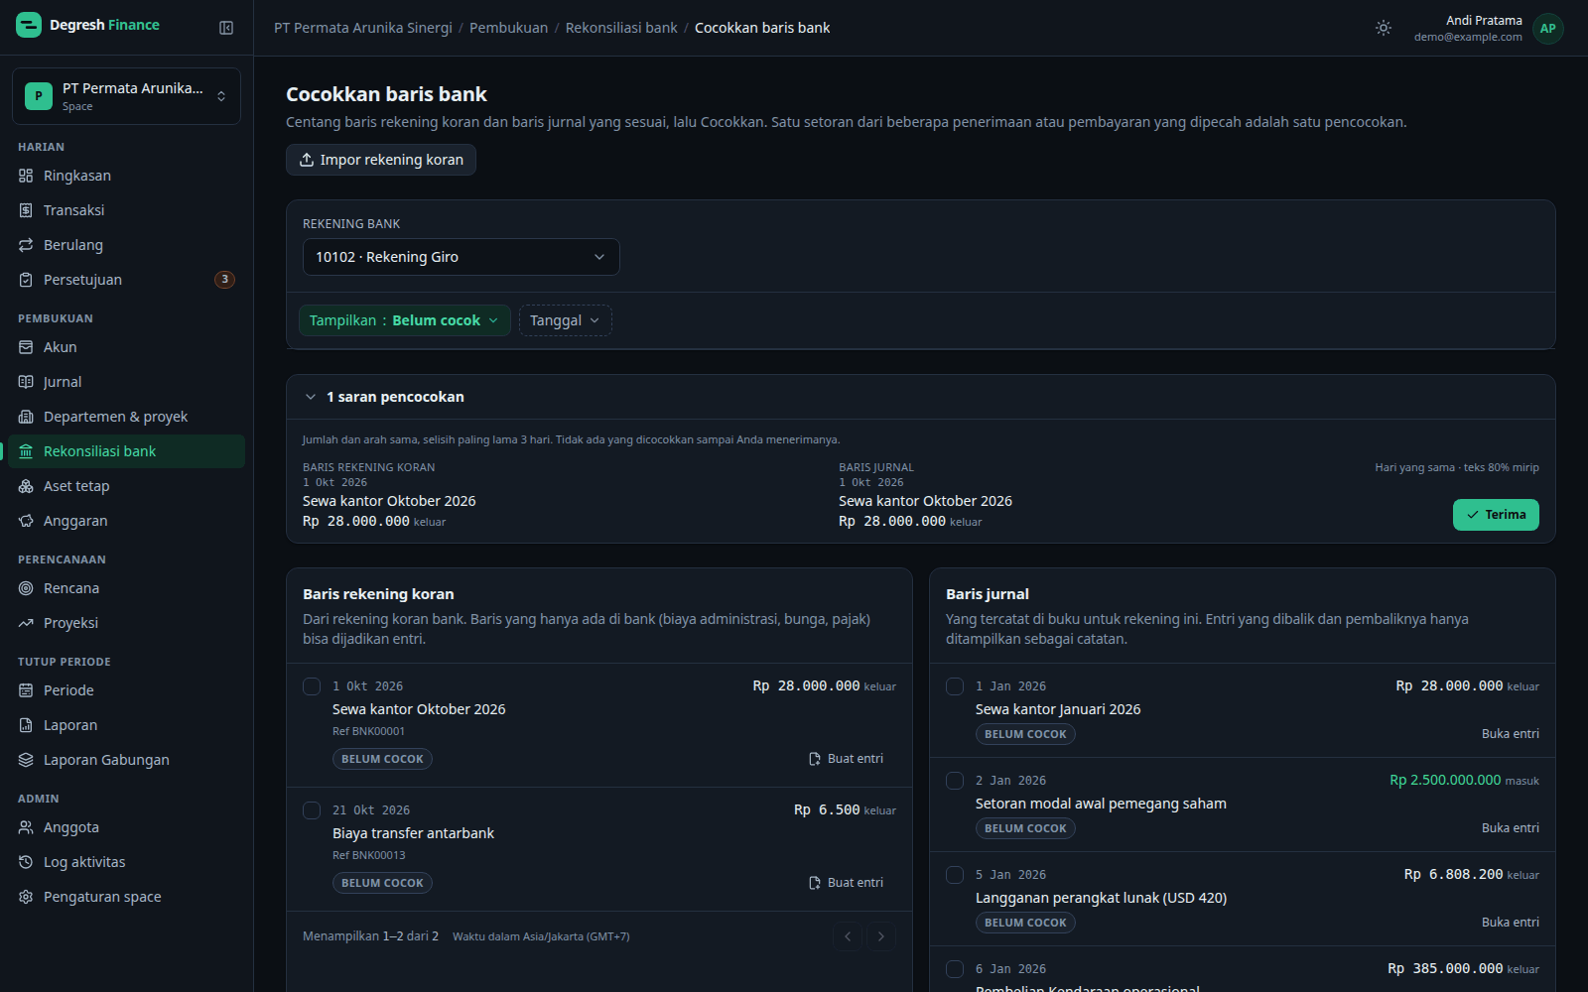Toggle light theme sun icon
Screen dimensions: 1588x992
(x=1384, y=28)
